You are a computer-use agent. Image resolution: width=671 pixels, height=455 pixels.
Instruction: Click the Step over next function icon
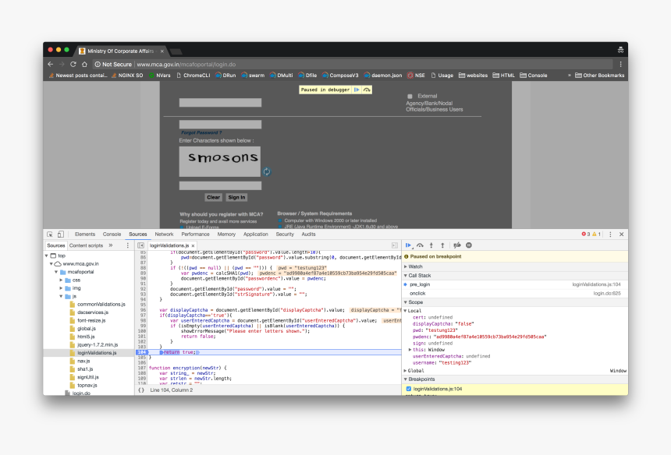(420, 245)
